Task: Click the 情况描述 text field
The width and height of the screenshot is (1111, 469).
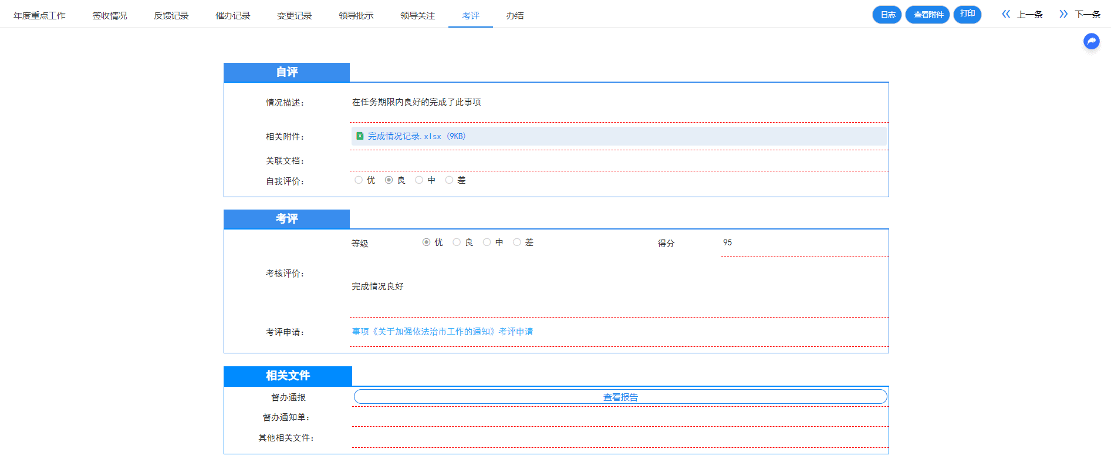Action: pos(619,103)
